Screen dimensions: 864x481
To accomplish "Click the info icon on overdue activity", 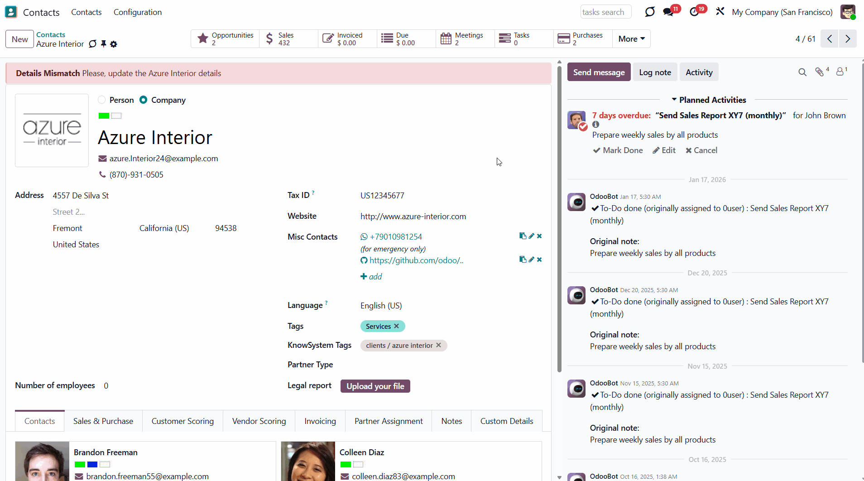I will click(x=596, y=125).
